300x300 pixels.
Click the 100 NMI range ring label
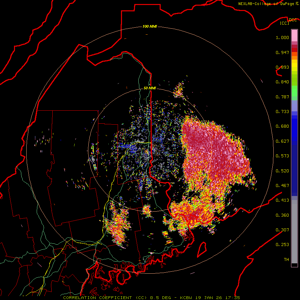click(150, 26)
